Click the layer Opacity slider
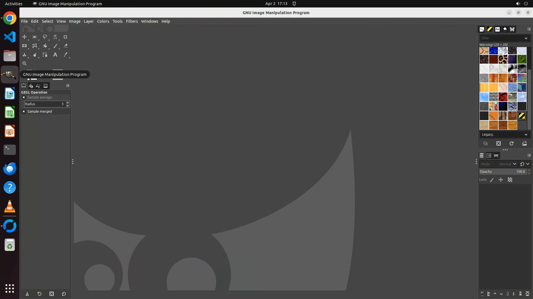The width and height of the screenshot is (533, 299). [x=502, y=172]
